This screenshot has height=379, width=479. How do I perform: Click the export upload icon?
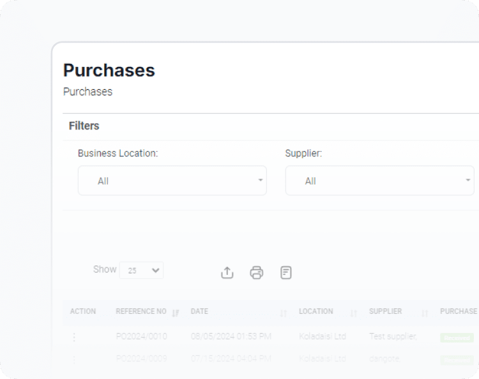click(227, 272)
